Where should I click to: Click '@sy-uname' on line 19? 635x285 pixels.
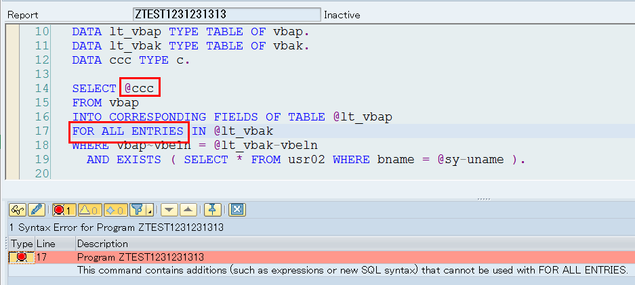coord(470,160)
